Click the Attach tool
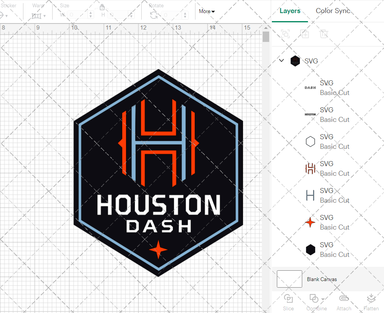 [x=344, y=302]
